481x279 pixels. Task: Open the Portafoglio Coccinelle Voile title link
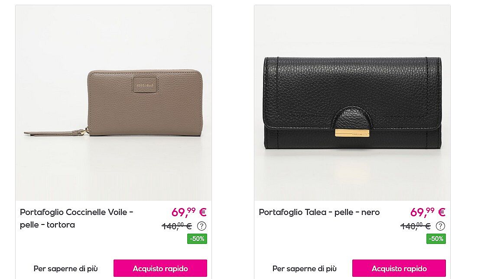pyautogui.click(x=77, y=218)
